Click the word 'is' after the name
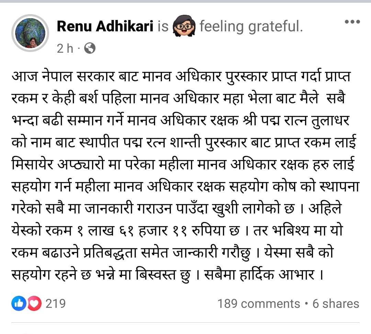 coord(163,26)
